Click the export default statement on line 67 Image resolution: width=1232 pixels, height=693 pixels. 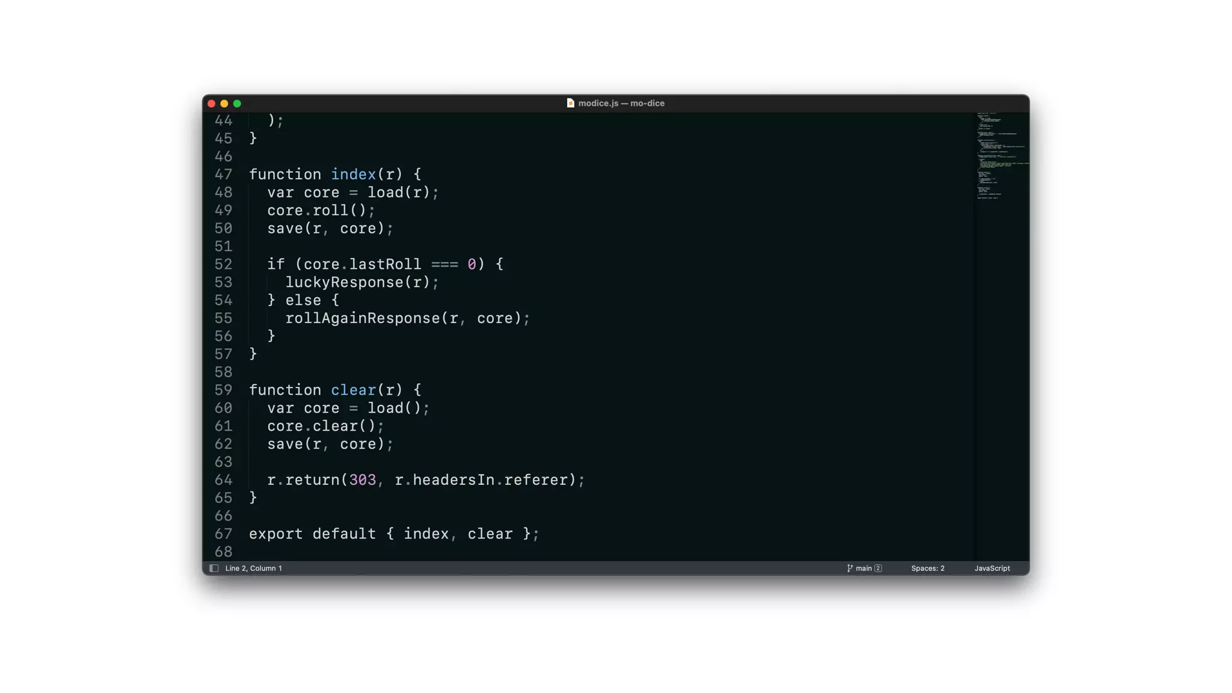coord(394,534)
